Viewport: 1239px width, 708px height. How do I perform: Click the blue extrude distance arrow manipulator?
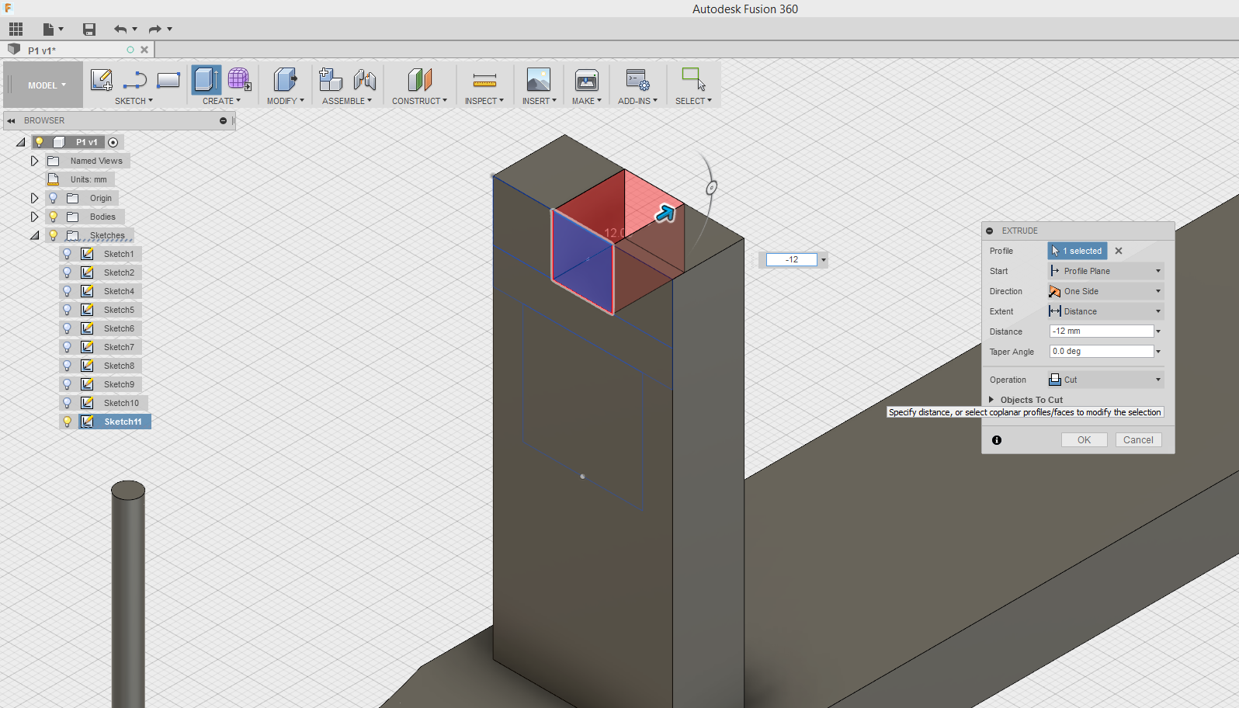pos(665,213)
